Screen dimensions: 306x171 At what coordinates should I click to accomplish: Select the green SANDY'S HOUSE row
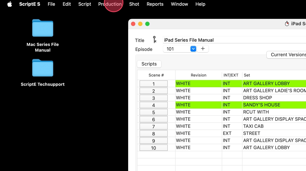pos(241,105)
